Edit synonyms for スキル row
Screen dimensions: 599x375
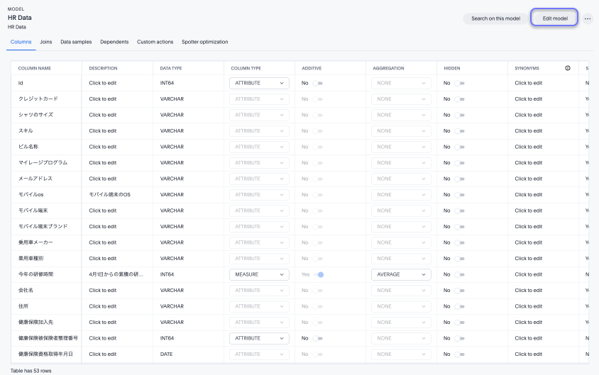(x=528, y=131)
